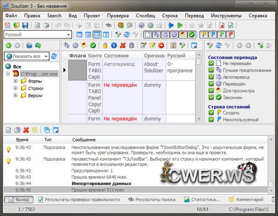Click the yellow padlock icon in grid toolbar
278x216 pixels.
click(x=106, y=45)
